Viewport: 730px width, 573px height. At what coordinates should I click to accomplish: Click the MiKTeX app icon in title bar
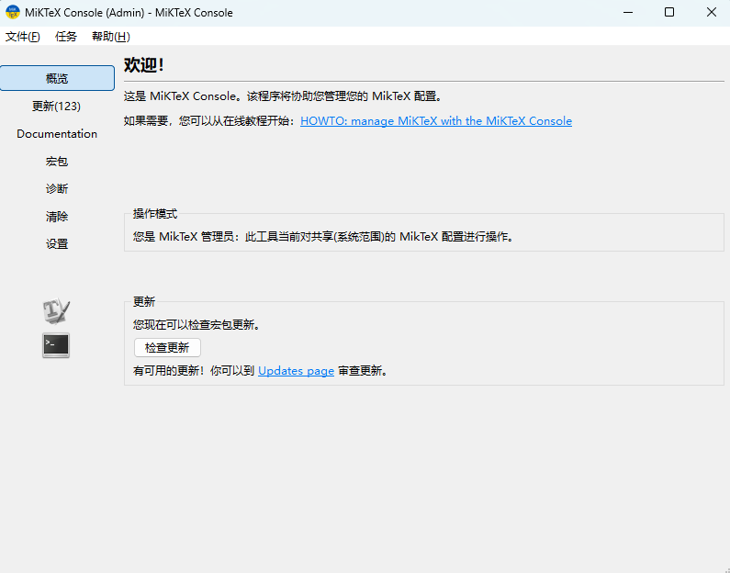click(x=12, y=13)
